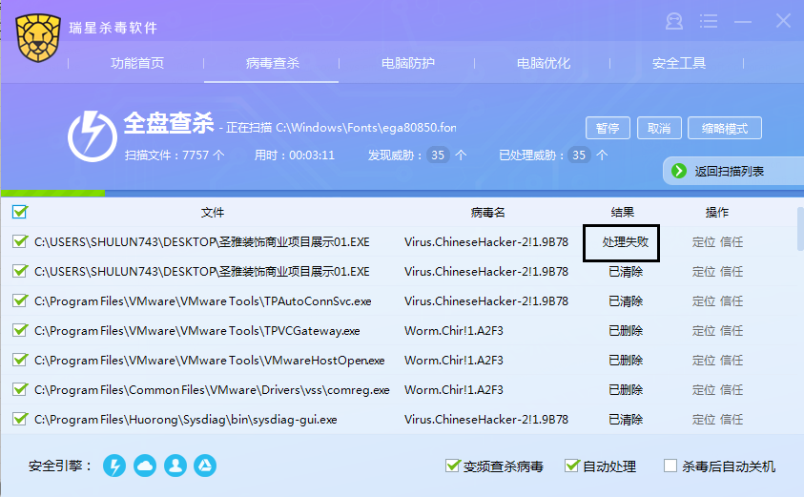Open the main menu list icon

708,22
